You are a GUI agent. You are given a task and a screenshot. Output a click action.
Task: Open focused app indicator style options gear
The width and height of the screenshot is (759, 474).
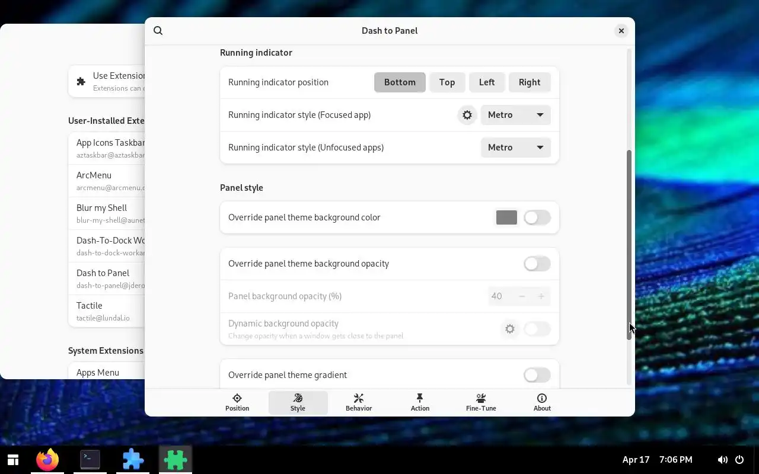click(467, 115)
